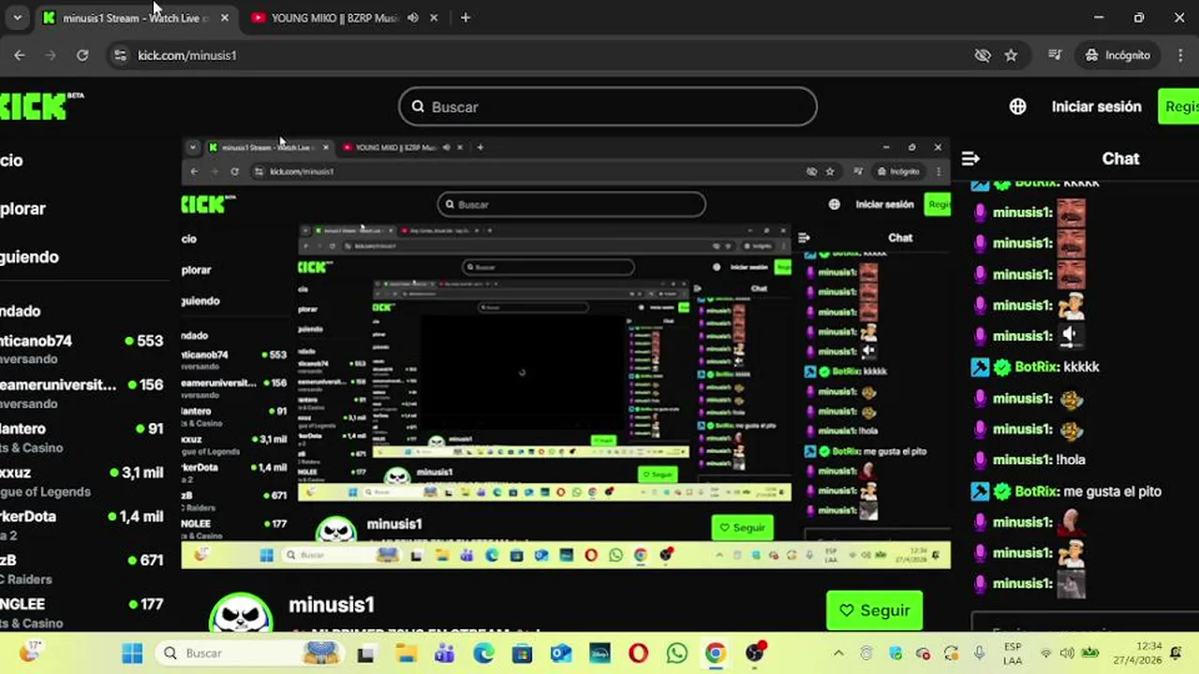This screenshot has width=1199, height=674.
Task: Open a new tab with the plus button in the outer browser
Action: 466,18
